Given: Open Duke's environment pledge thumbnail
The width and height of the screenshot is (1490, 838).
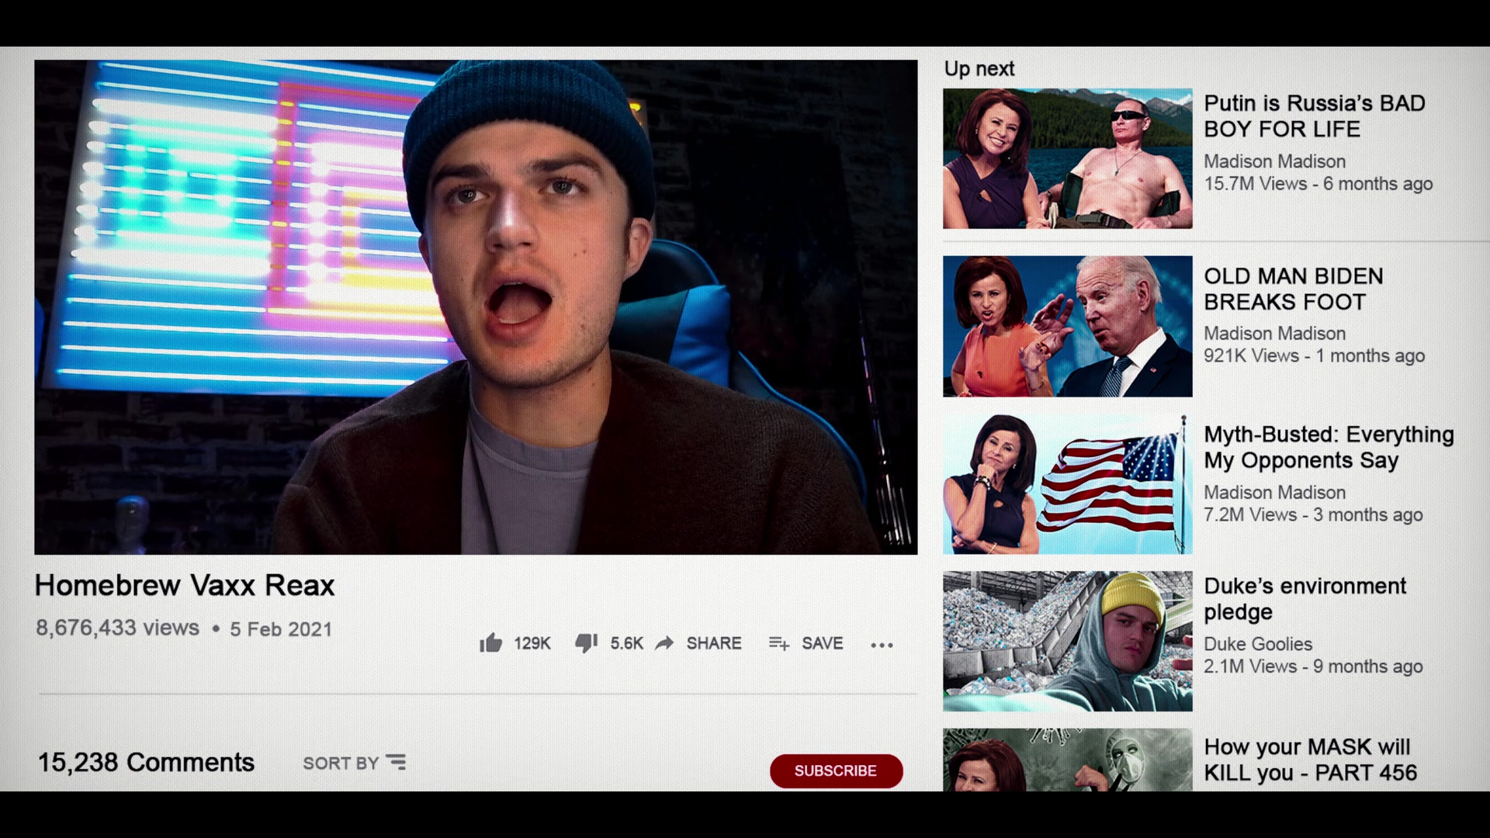Looking at the screenshot, I should 1067,642.
